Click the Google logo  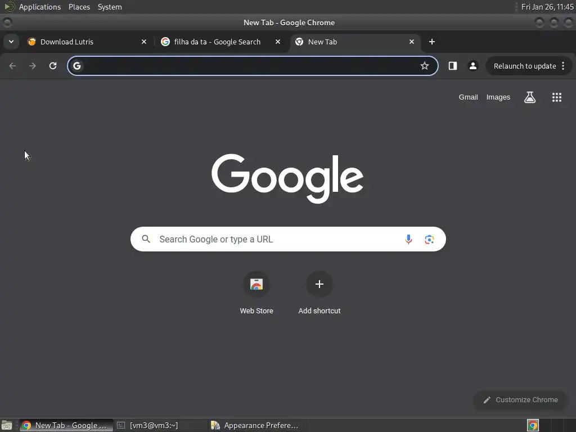(287, 178)
